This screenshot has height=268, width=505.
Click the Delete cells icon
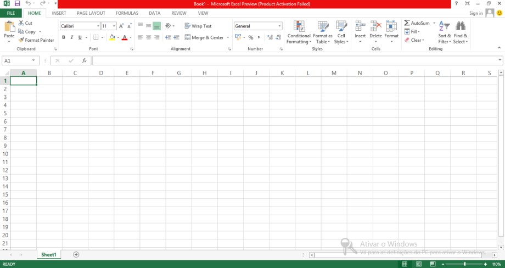tap(375, 26)
